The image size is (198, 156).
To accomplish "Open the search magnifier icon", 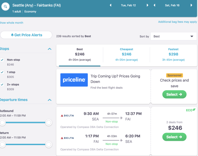I will (x=5, y=7).
